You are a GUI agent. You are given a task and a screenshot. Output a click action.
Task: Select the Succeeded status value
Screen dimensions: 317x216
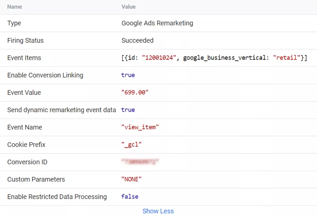[137, 41]
